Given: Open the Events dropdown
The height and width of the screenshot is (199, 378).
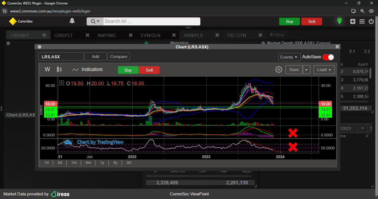Looking at the screenshot, I should tap(289, 57).
